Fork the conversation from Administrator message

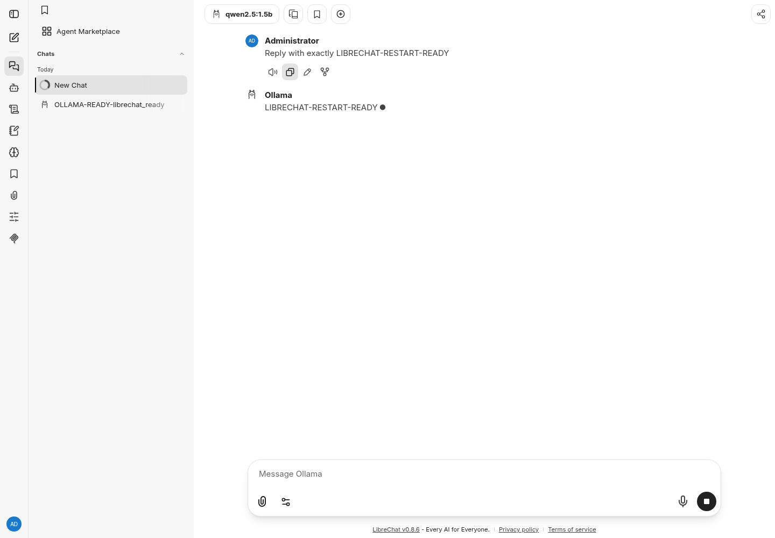tap(325, 72)
